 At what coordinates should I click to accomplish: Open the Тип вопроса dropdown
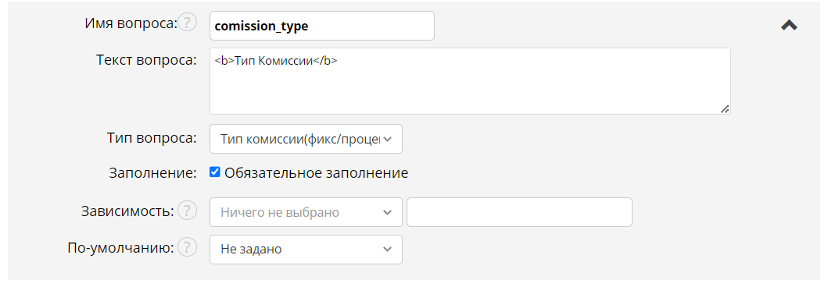[x=306, y=139]
